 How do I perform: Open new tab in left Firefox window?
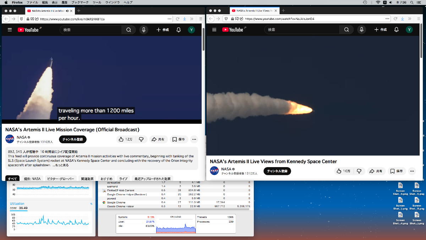pyautogui.click(x=79, y=11)
